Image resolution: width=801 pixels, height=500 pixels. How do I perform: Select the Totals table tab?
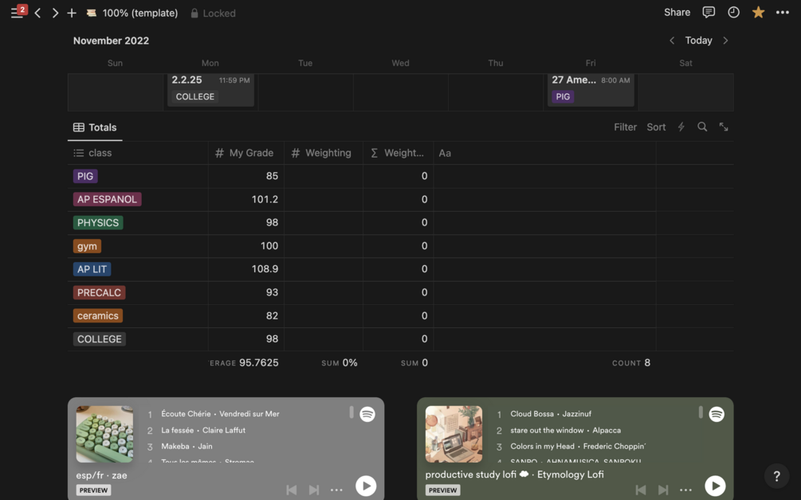(95, 127)
